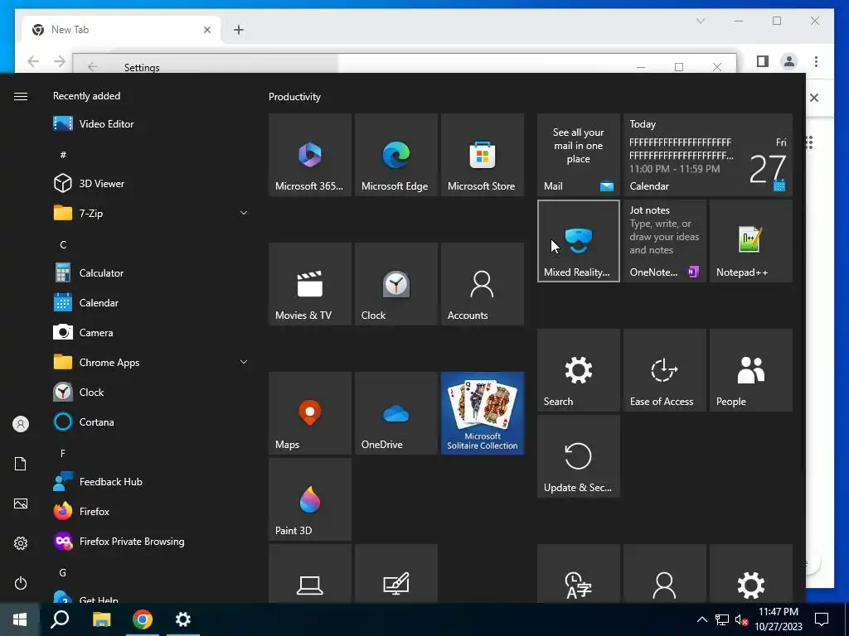The height and width of the screenshot is (636, 849).
Task: Launch Firefox from the app list
Action: point(152,511)
